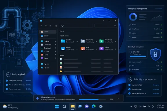
Task: Click the Recent section heading
Action: pyautogui.click(x=62, y=55)
